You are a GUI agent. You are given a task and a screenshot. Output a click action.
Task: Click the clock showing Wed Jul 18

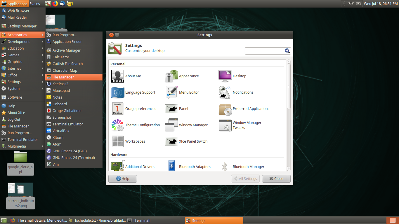pos(381,3)
